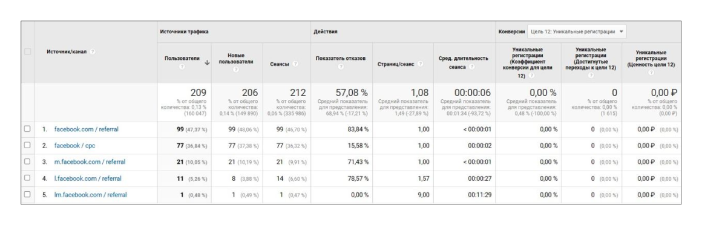702x225 pixels.
Task: Open the facebook.com / referral link
Action: point(87,129)
